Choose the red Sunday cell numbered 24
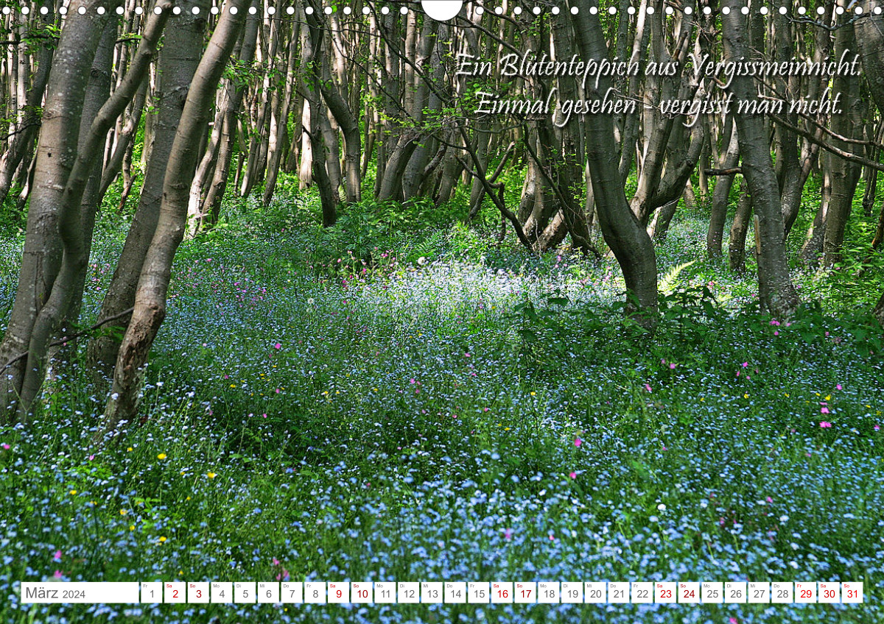This screenshot has height=624, width=884. (689, 592)
